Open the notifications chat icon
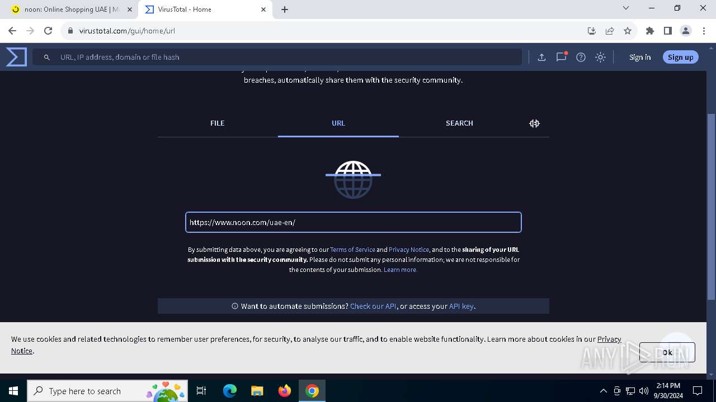This screenshot has height=402, width=716. (x=561, y=57)
